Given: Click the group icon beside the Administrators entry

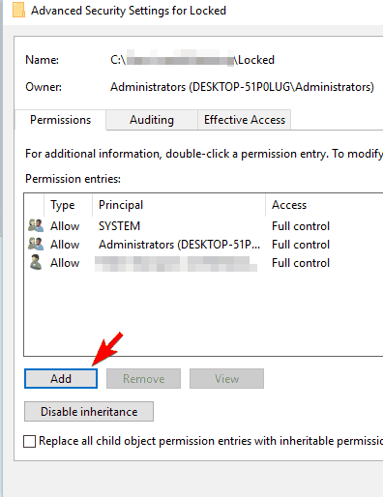Looking at the screenshot, I should (36, 244).
